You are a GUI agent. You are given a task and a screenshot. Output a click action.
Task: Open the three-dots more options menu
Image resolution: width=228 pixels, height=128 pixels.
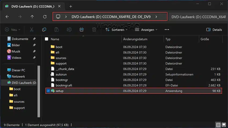167,30
